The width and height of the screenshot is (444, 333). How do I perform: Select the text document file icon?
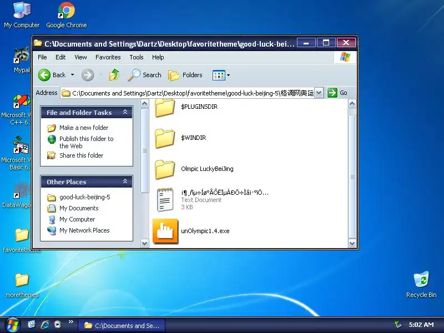[x=165, y=200]
